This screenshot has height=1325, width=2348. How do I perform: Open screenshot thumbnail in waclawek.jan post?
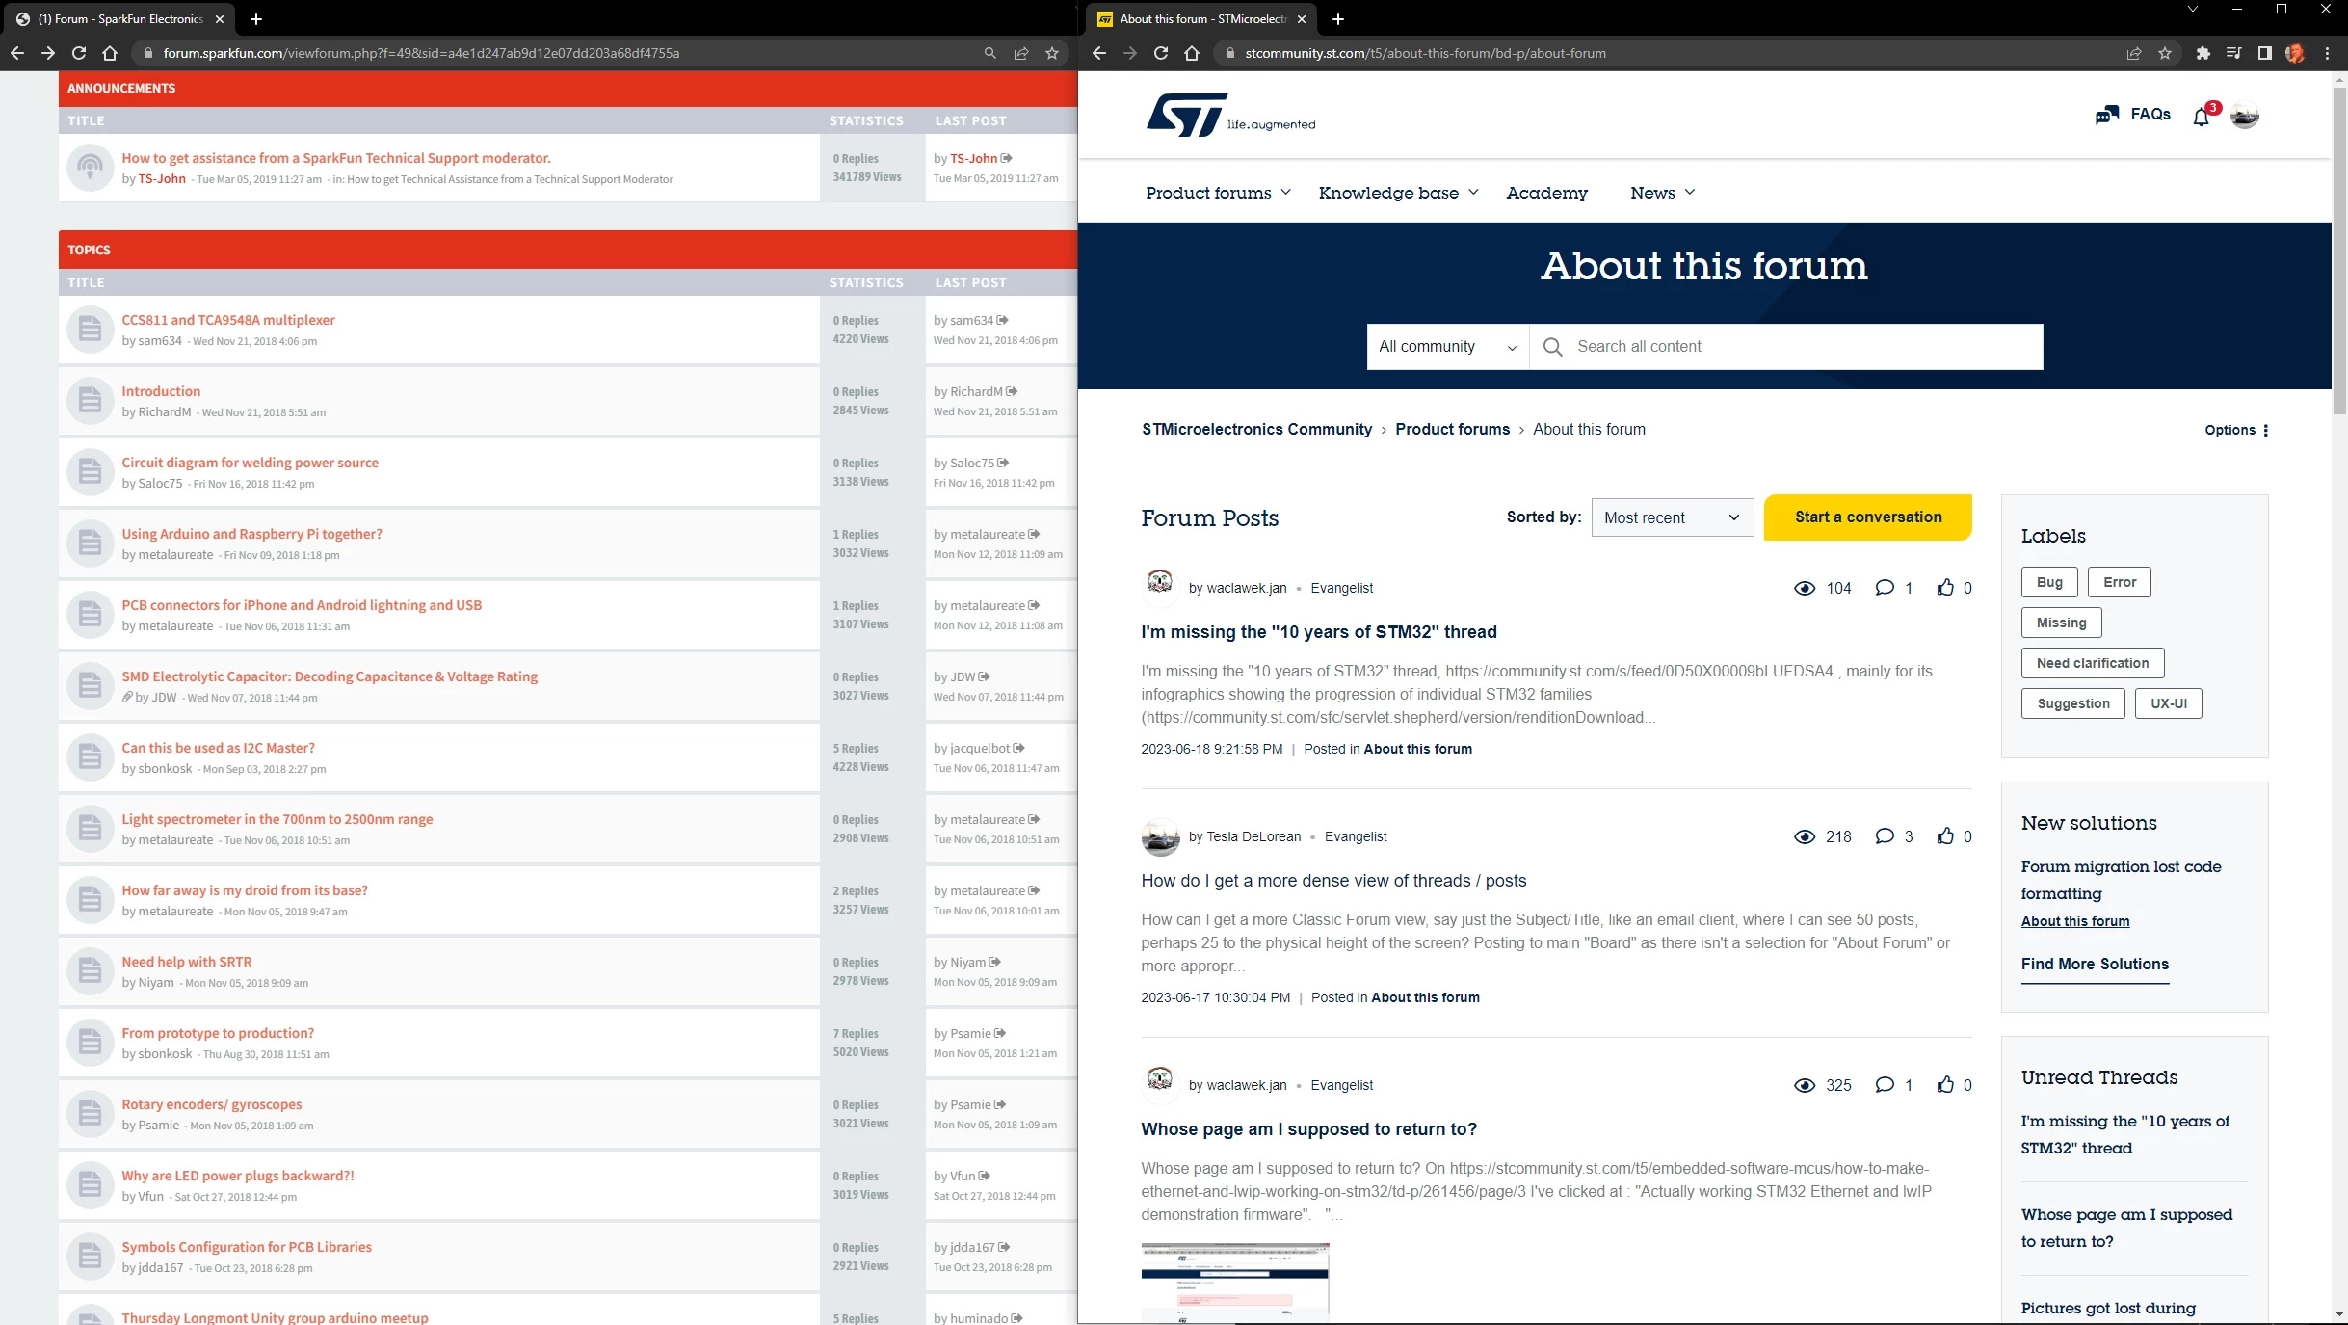(x=1234, y=1283)
